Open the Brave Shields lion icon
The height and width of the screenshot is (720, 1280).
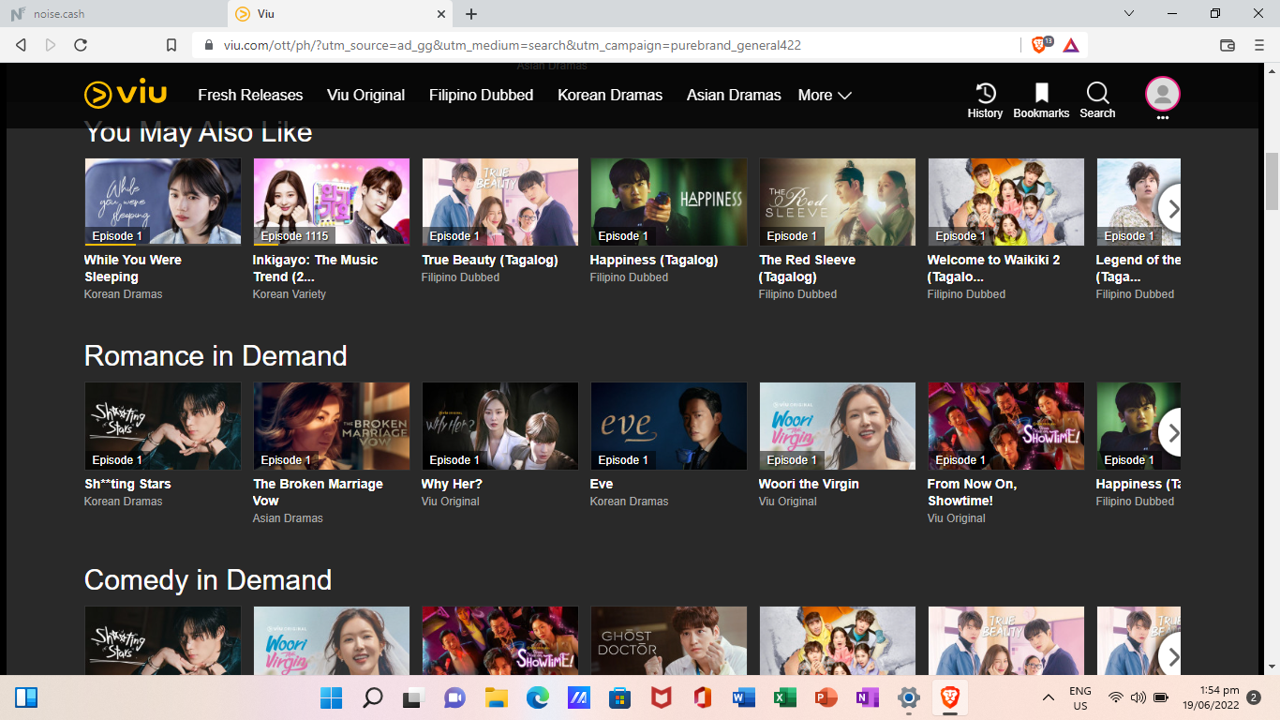coord(1040,44)
